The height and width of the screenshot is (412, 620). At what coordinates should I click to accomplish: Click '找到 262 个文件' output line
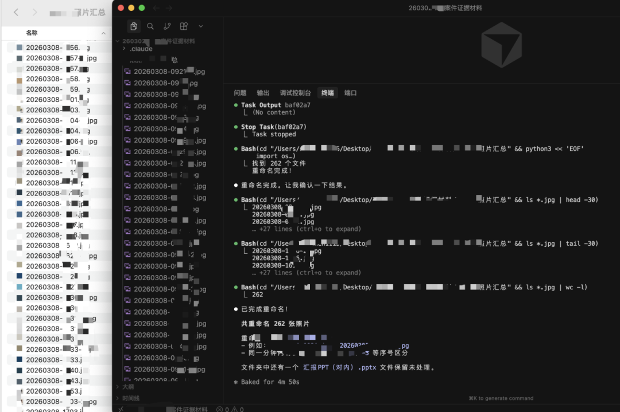point(279,163)
